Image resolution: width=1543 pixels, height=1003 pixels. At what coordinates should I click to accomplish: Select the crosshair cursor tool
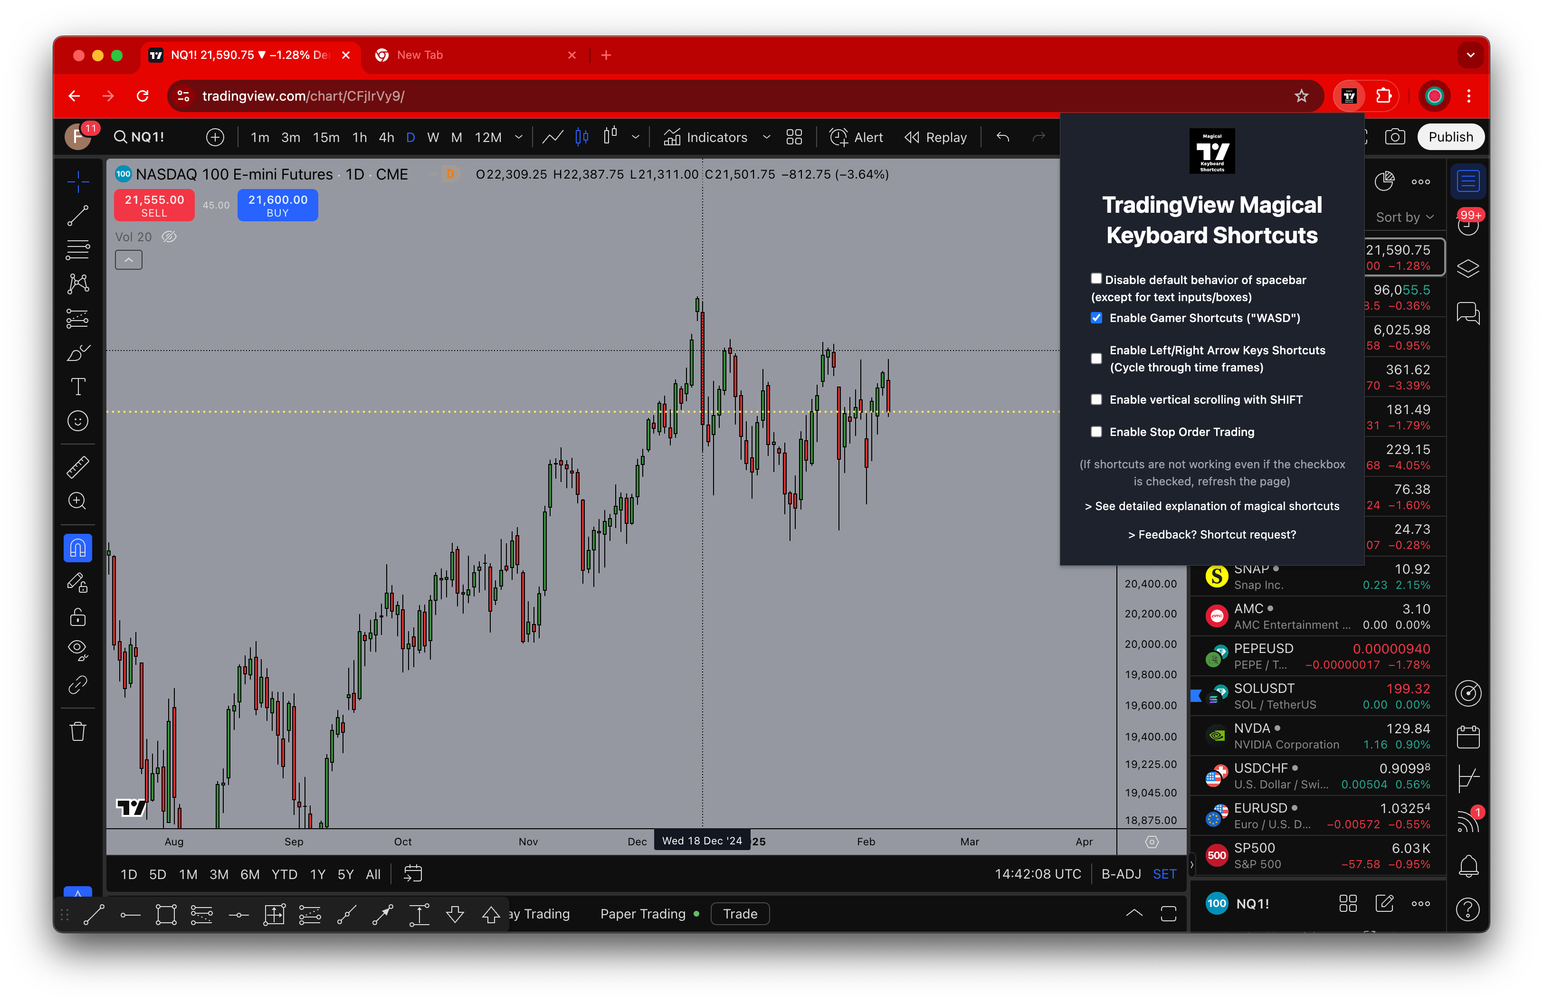(78, 181)
